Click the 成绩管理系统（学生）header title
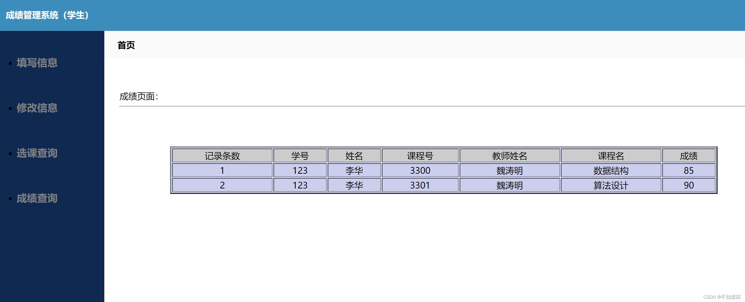 [x=48, y=15]
